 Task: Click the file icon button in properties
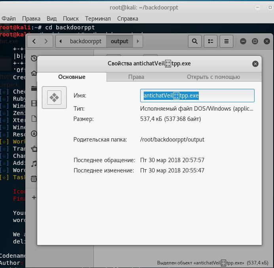[x=54, y=97]
